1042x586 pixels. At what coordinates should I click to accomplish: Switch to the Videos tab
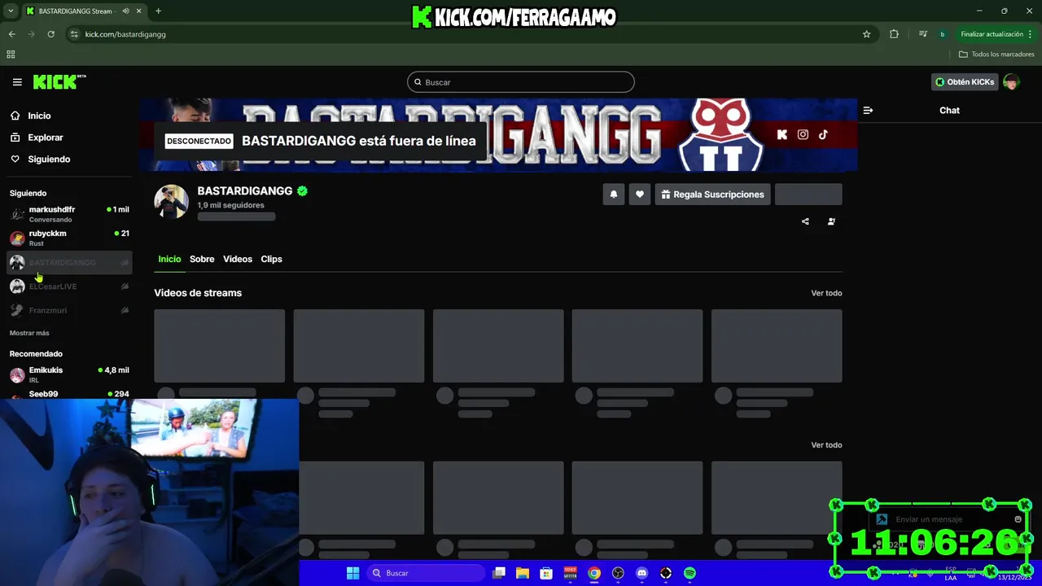(238, 259)
